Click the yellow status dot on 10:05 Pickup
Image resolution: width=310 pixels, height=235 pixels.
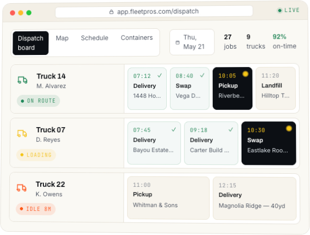tap(245, 74)
